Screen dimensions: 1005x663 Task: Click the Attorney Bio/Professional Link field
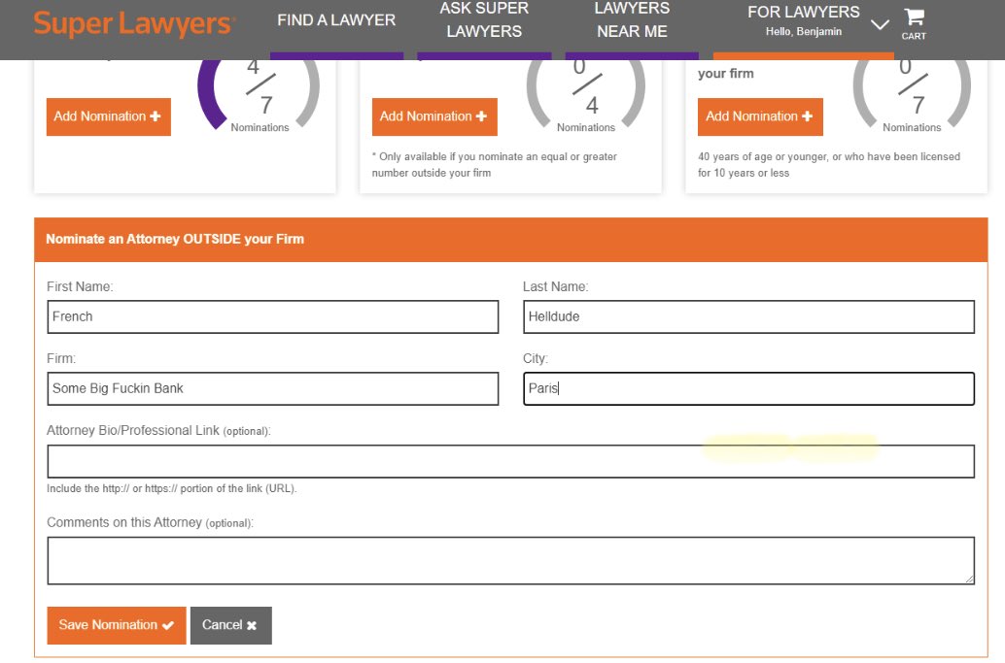pyautogui.click(x=511, y=461)
